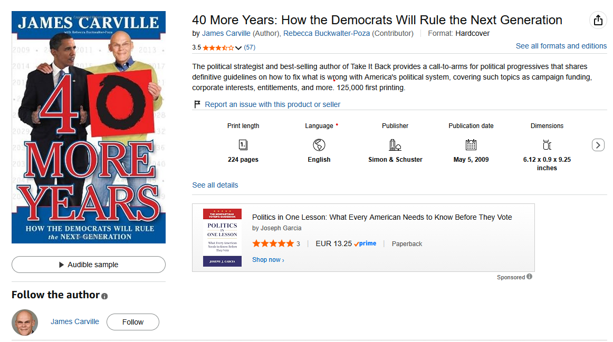Image resolution: width=613 pixels, height=342 pixels.
Task: Show more product details with right arrow
Action: [598, 145]
